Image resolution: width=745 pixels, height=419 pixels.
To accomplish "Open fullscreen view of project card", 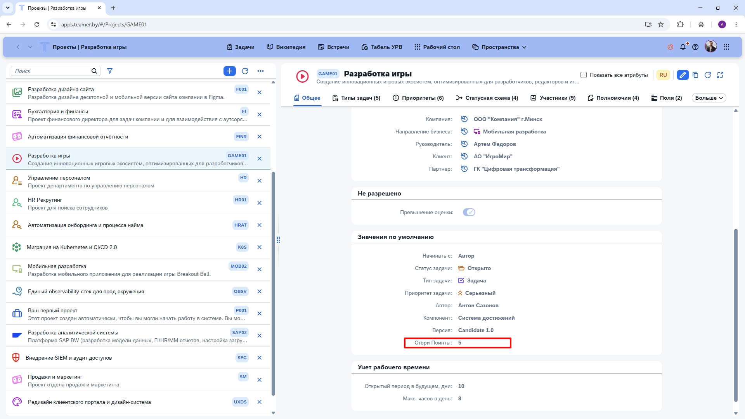I will click(720, 75).
